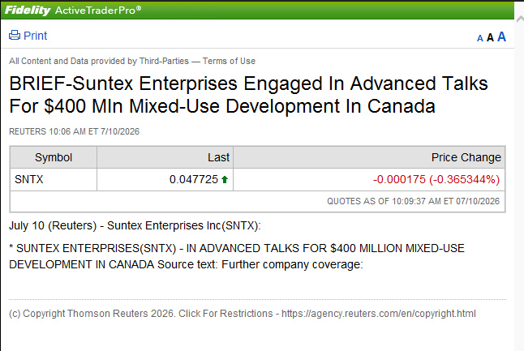This screenshot has height=351, width=524.
Task: Open the Terms of Use link
Action: 229,61
